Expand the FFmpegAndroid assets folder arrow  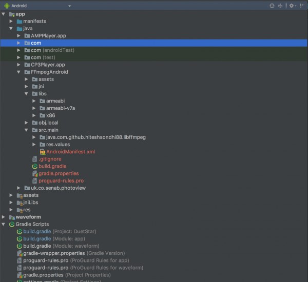point(26,79)
